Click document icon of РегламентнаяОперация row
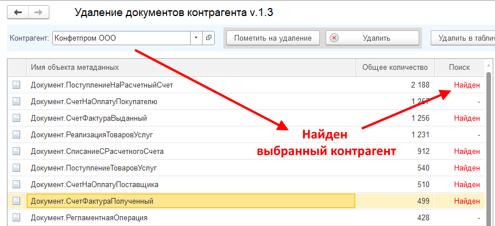 [x=16, y=217]
